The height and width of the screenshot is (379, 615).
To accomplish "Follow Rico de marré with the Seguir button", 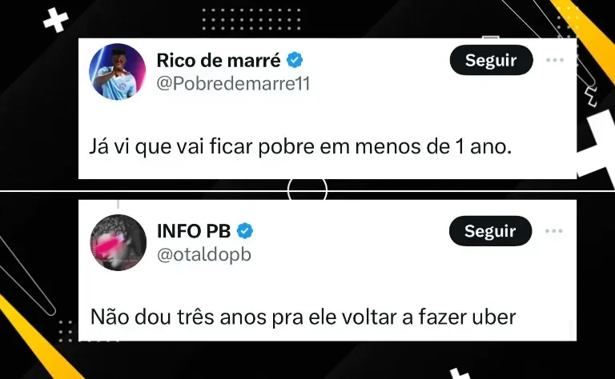I will pos(491,60).
